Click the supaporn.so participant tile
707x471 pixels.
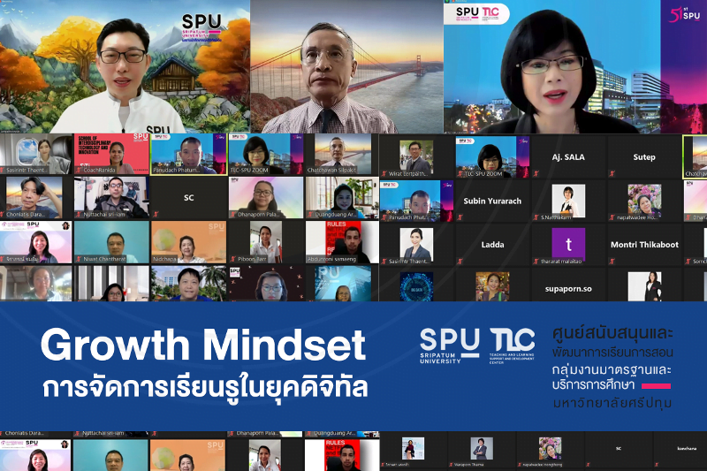pyautogui.click(x=568, y=285)
